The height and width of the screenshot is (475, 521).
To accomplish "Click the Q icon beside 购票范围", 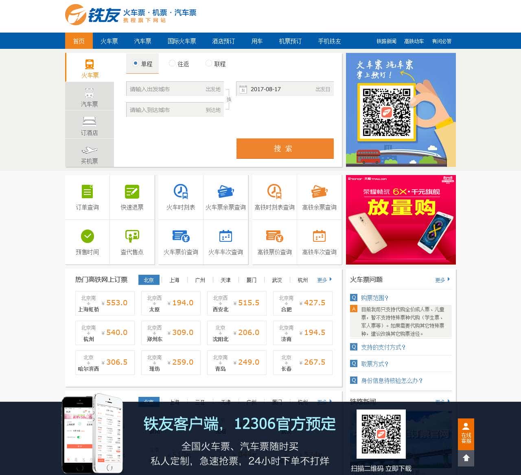I will pyautogui.click(x=354, y=298).
